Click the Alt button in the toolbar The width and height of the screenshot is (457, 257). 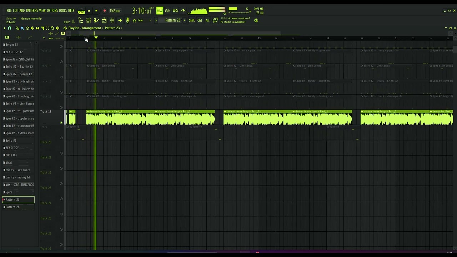[207, 20]
